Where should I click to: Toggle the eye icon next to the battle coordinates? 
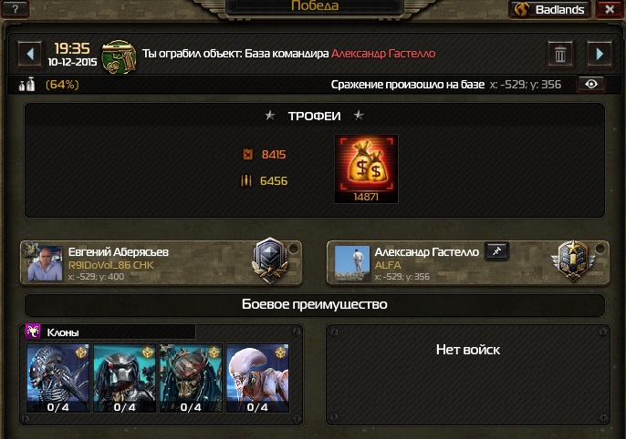point(591,84)
